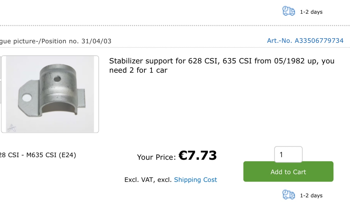Click the M635 CSI (E24) model text
The width and height of the screenshot is (350, 205).
(x=51, y=155)
